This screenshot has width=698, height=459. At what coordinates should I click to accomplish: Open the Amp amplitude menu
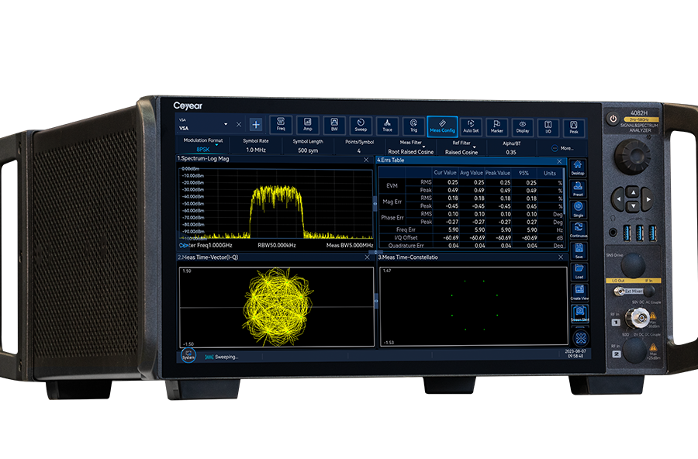click(x=308, y=125)
